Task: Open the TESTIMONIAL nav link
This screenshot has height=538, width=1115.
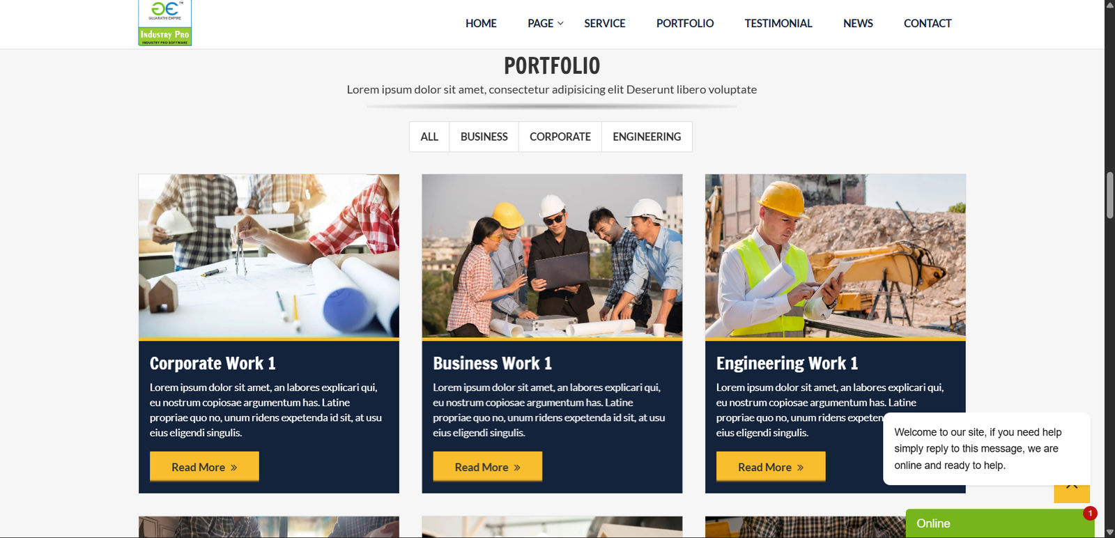Action: [x=778, y=24]
